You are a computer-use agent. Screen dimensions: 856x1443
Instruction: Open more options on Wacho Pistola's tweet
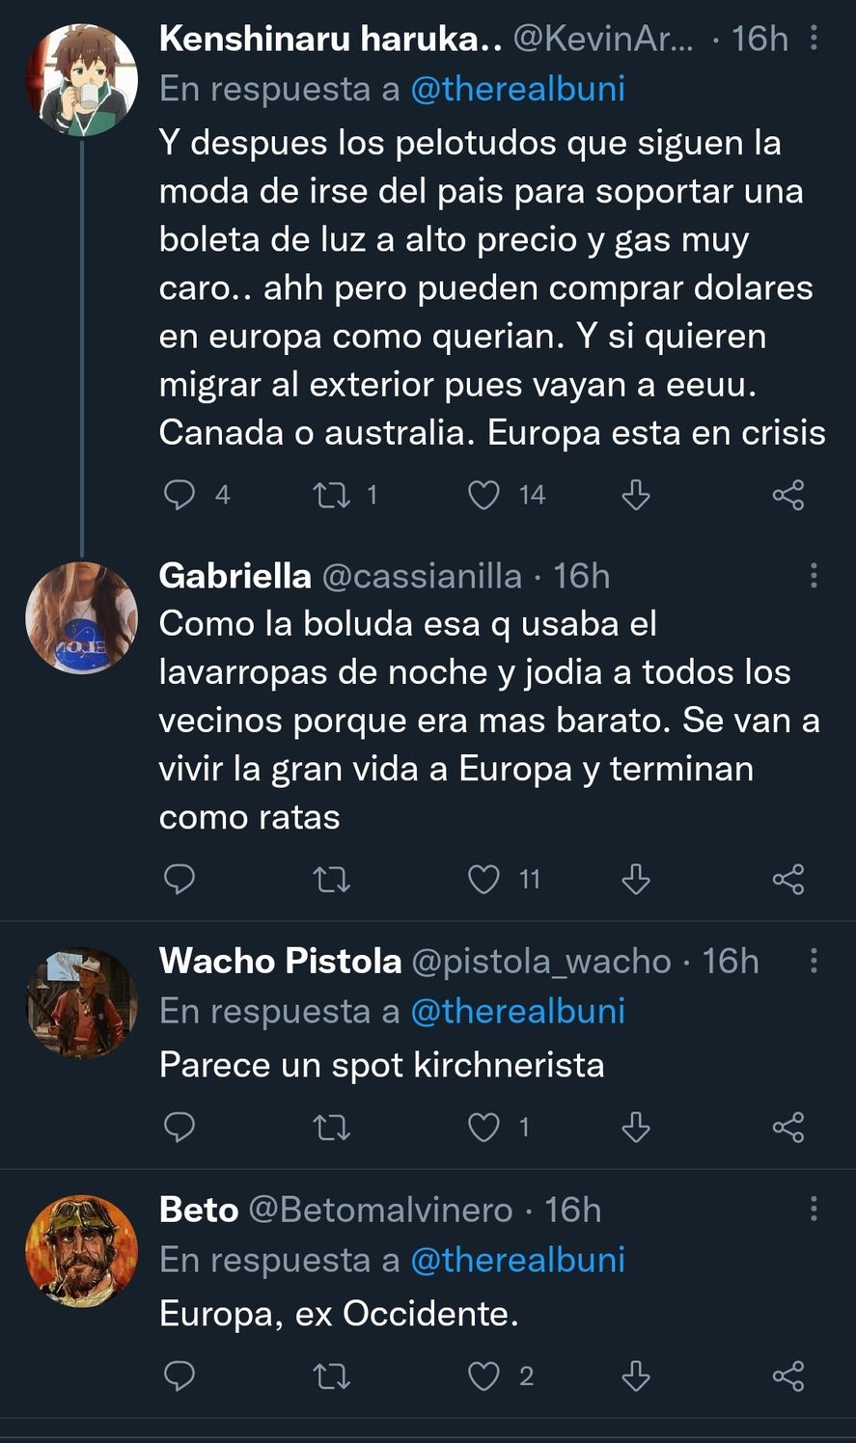(x=815, y=961)
